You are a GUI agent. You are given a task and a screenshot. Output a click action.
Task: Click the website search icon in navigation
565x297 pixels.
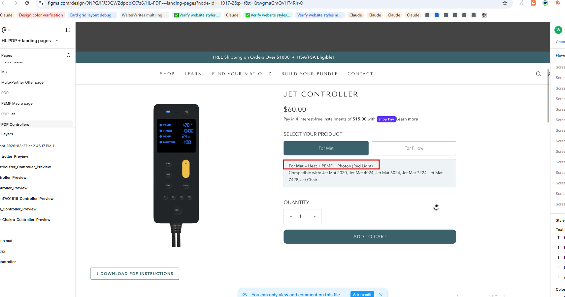click(538, 74)
